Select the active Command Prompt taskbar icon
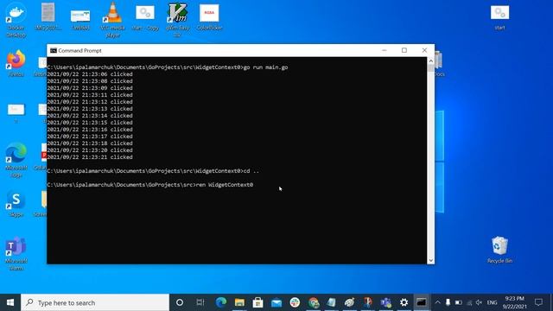This screenshot has width=553, height=311. 422,302
